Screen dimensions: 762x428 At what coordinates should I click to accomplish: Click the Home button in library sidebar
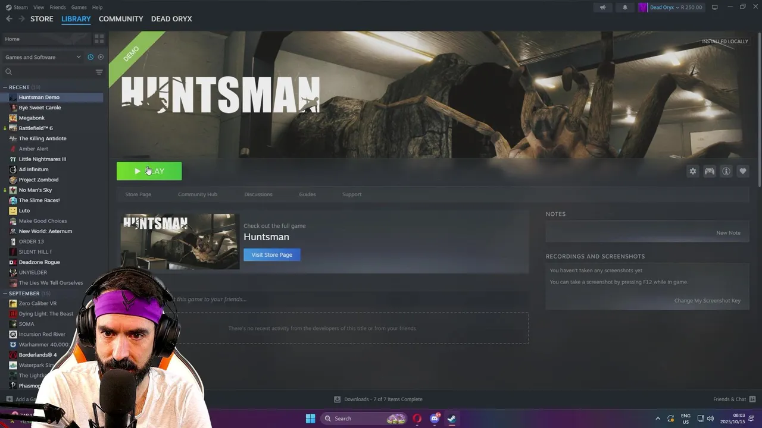(x=45, y=39)
